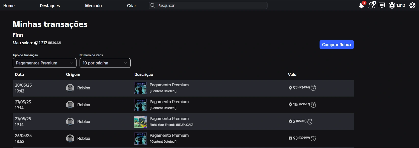Screen dimensions: 419x148
Task: Click the pending clock icon beside 93 Robux
Action: click(x=313, y=138)
